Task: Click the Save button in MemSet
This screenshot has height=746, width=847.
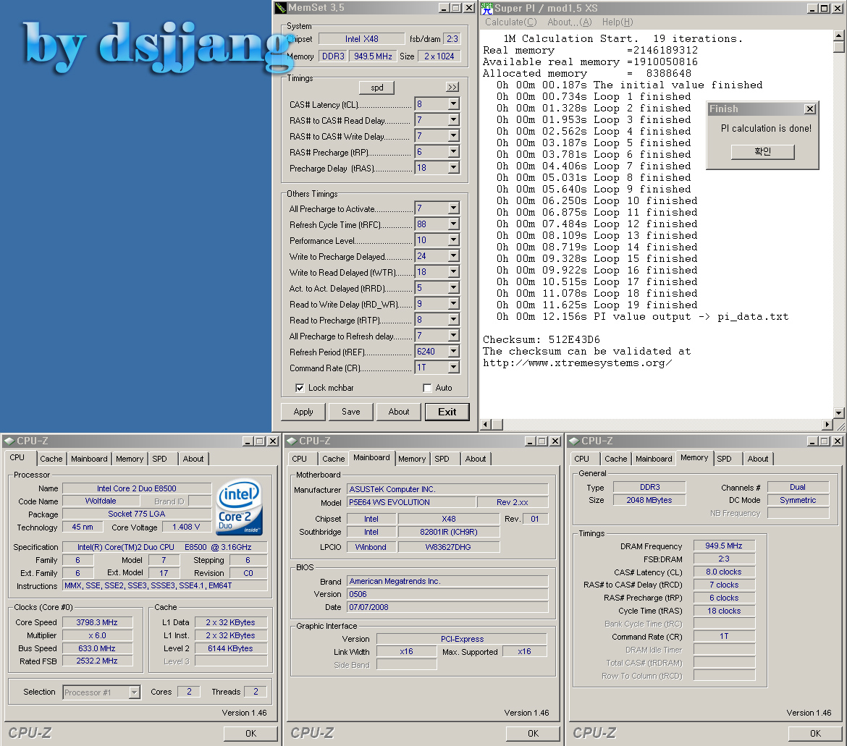Action: (350, 412)
